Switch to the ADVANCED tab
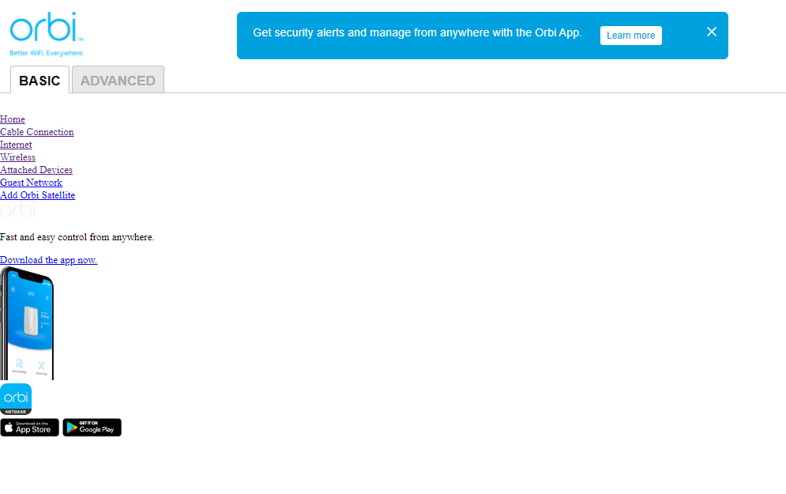Image resolution: width=786 pixels, height=494 pixels. click(118, 81)
